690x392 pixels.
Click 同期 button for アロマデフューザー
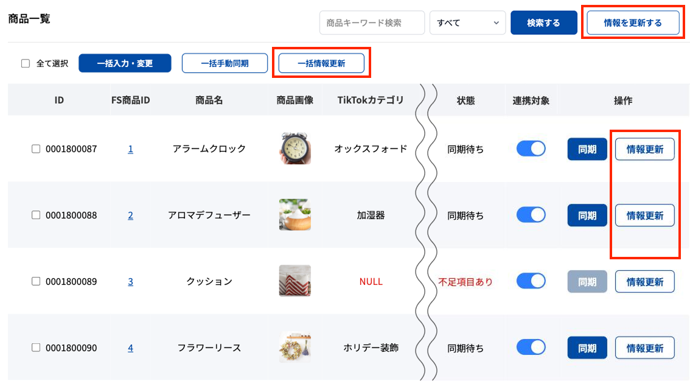tap(587, 215)
